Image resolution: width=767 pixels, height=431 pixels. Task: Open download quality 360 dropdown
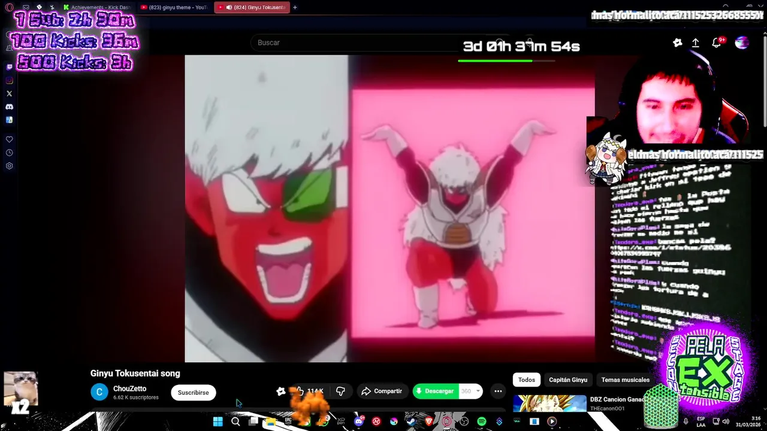[x=471, y=391]
